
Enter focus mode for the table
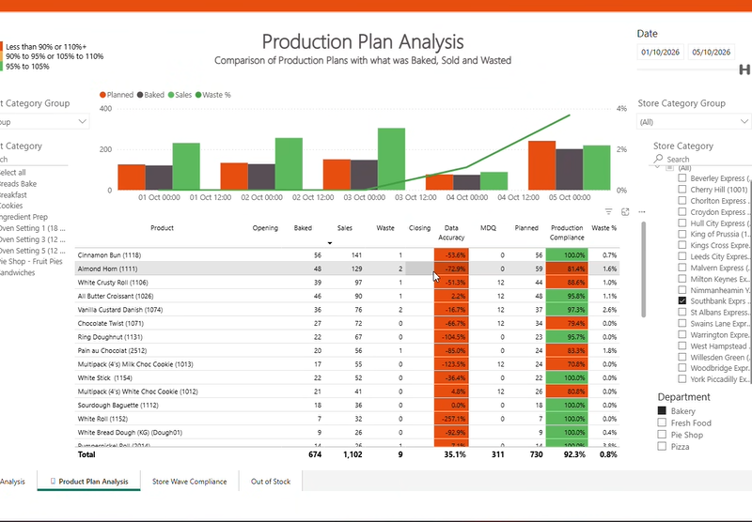tap(625, 211)
